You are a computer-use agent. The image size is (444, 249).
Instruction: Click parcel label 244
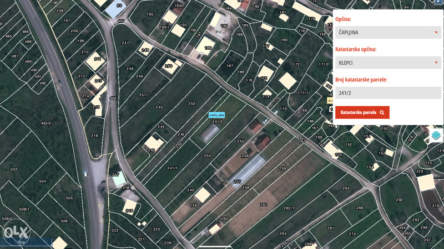(161, 127)
